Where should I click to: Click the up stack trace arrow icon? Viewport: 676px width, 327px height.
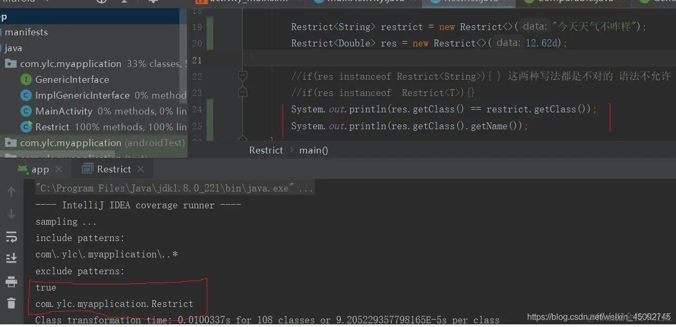pyautogui.click(x=11, y=192)
